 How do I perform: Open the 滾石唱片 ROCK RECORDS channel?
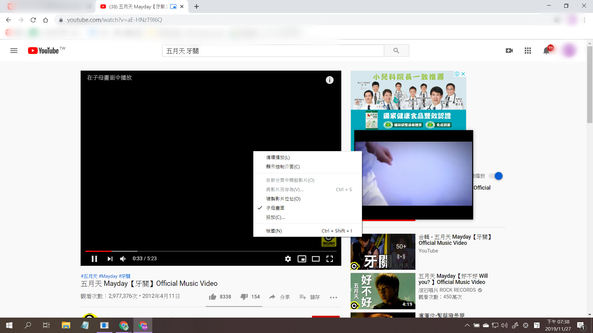click(447, 290)
